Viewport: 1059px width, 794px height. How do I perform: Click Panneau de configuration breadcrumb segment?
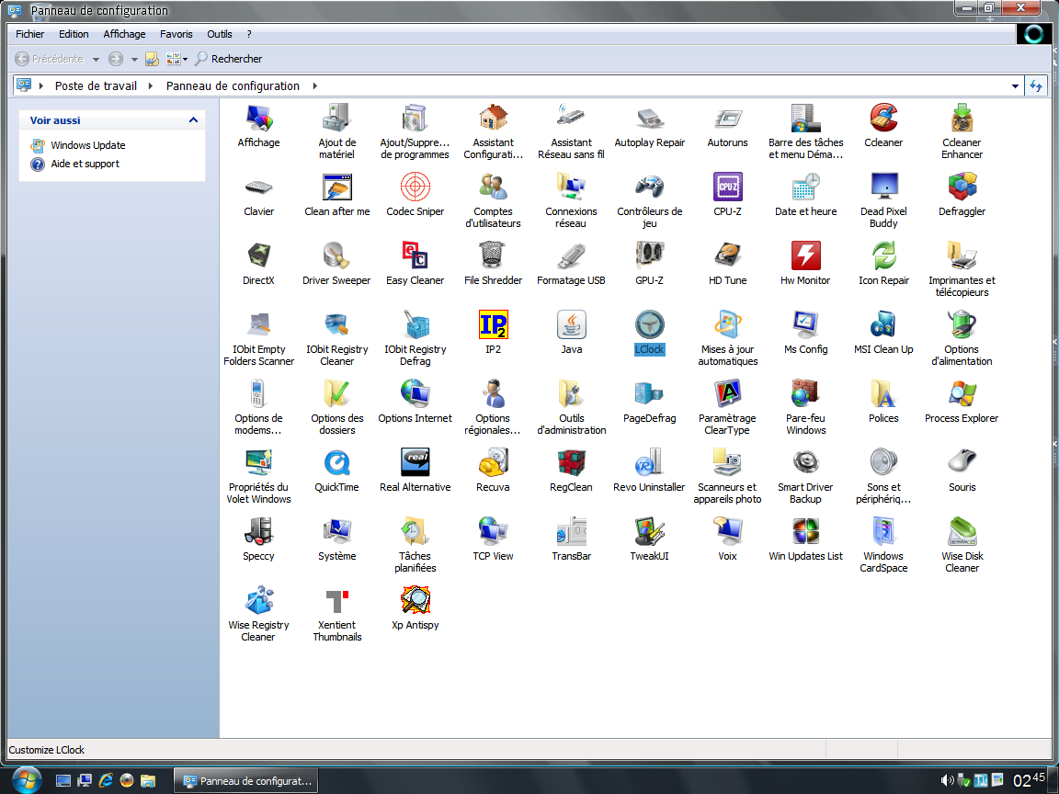233,85
